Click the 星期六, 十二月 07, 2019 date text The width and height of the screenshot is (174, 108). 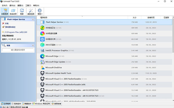(11, 39)
